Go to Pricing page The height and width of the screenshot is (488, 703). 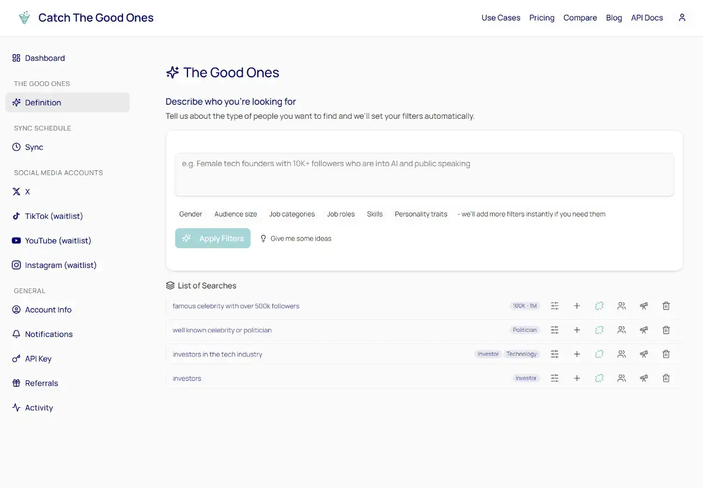pyautogui.click(x=542, y=18)
